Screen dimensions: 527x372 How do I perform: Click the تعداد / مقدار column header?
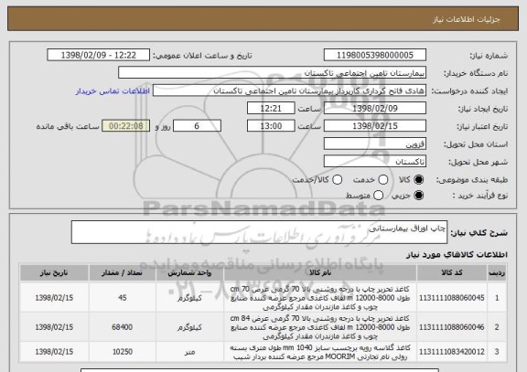123,273
